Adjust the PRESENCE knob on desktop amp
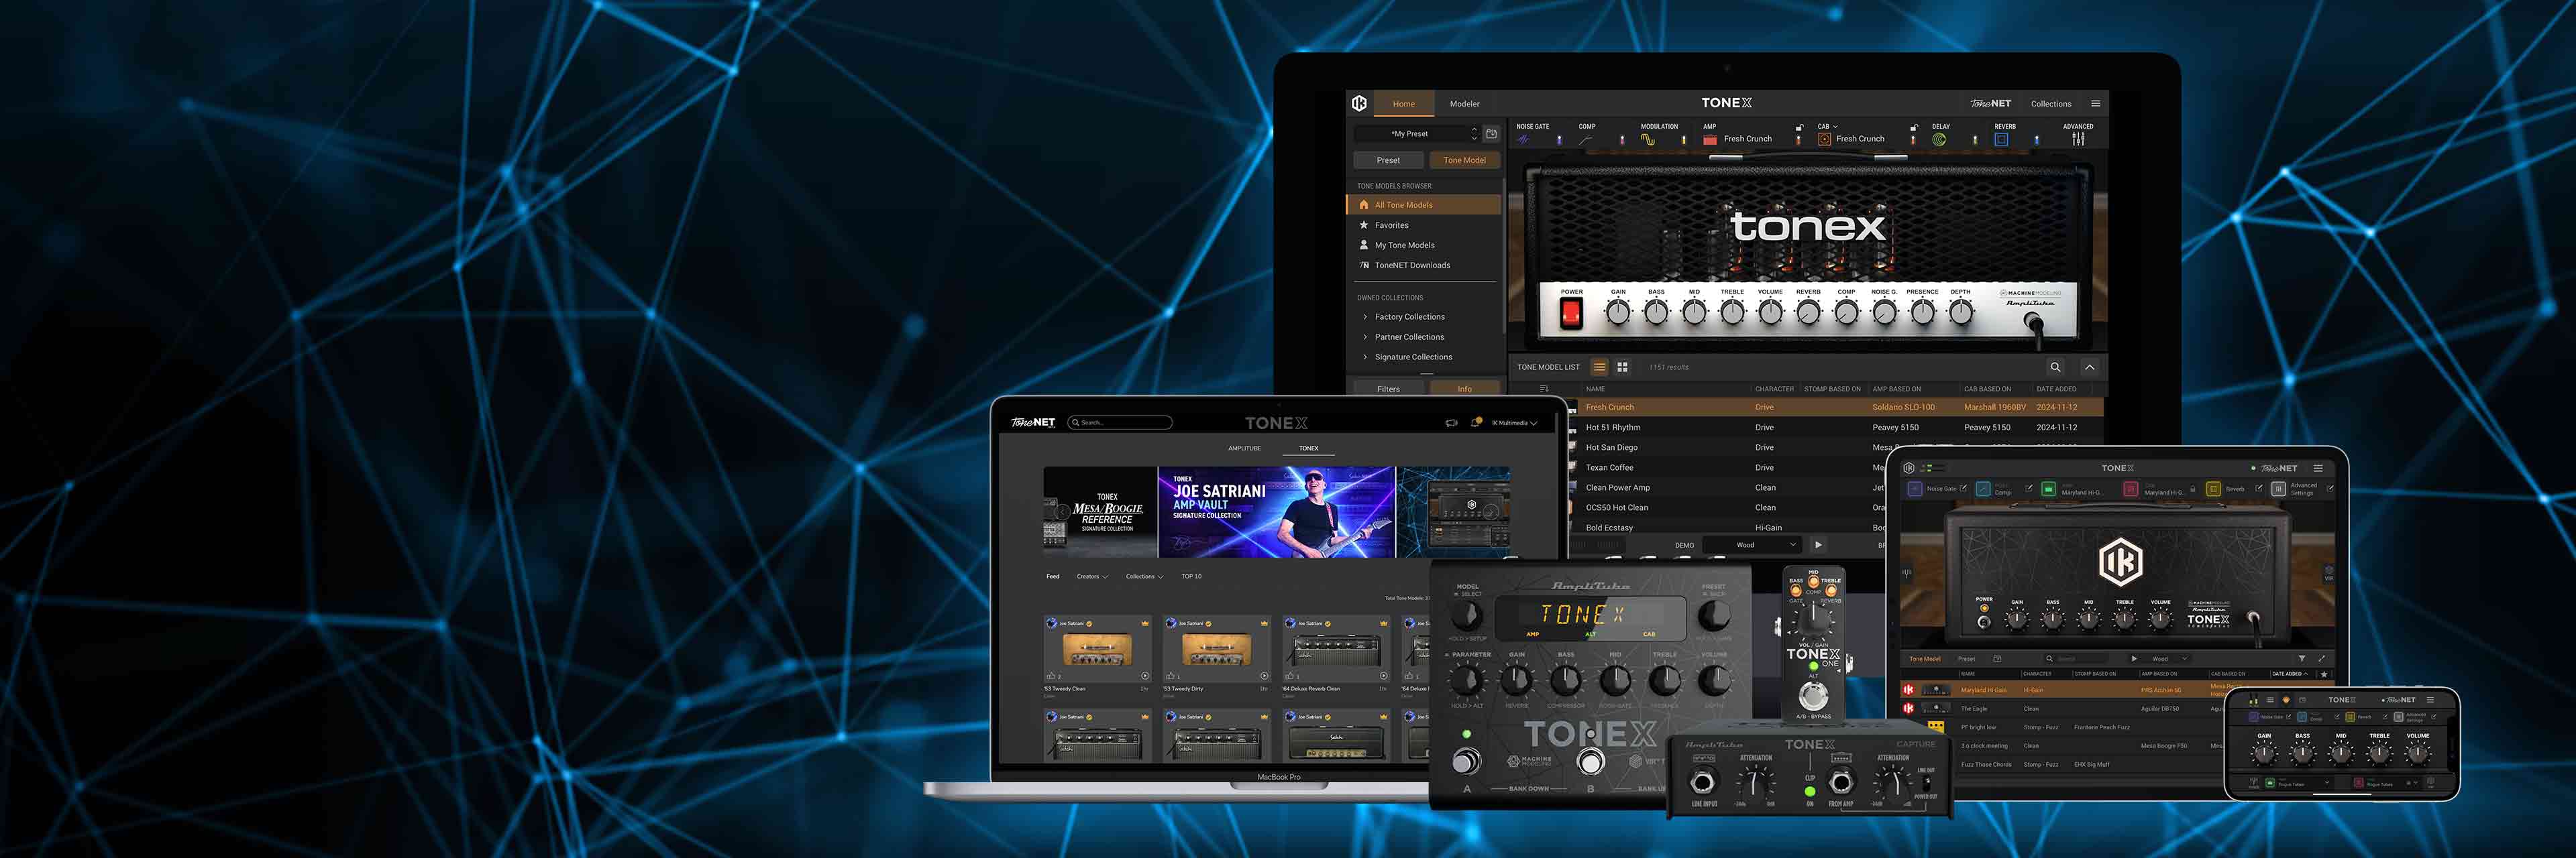Viewport: 2576px width, 858px height. coord(1922,312)
